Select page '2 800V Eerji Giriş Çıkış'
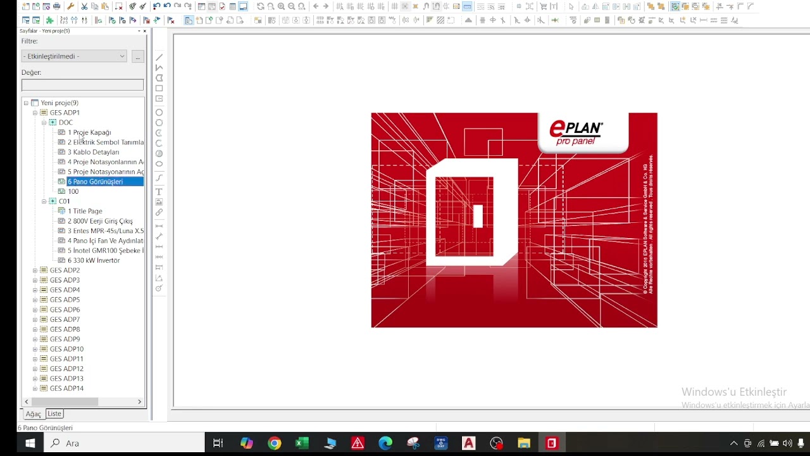810x456 pixels. click(100, 221)
